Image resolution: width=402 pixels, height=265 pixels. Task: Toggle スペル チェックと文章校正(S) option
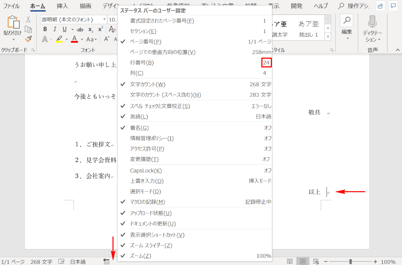point(195,106)
